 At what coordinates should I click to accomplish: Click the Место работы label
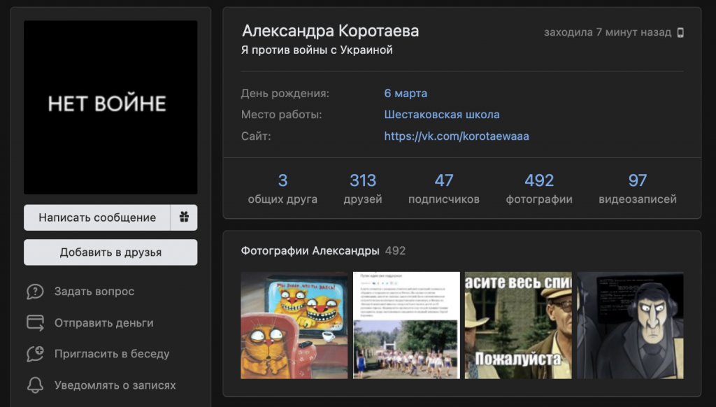pos(281,114)
